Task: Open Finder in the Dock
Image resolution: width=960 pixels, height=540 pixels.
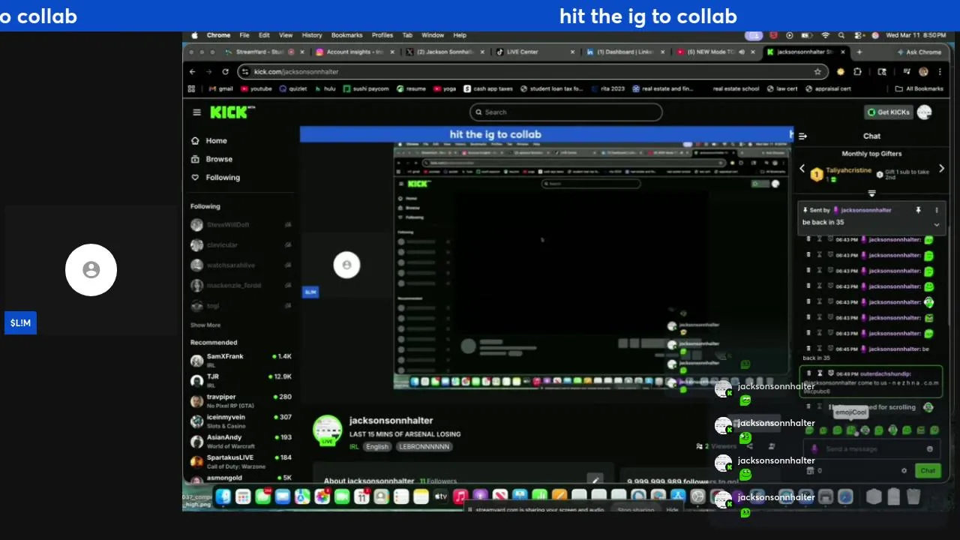Action: click(x=223, y=496)
